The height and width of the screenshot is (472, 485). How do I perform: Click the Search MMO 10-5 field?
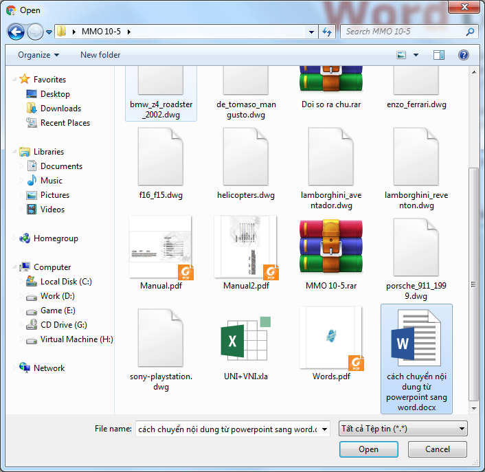(x=402, y=32)
